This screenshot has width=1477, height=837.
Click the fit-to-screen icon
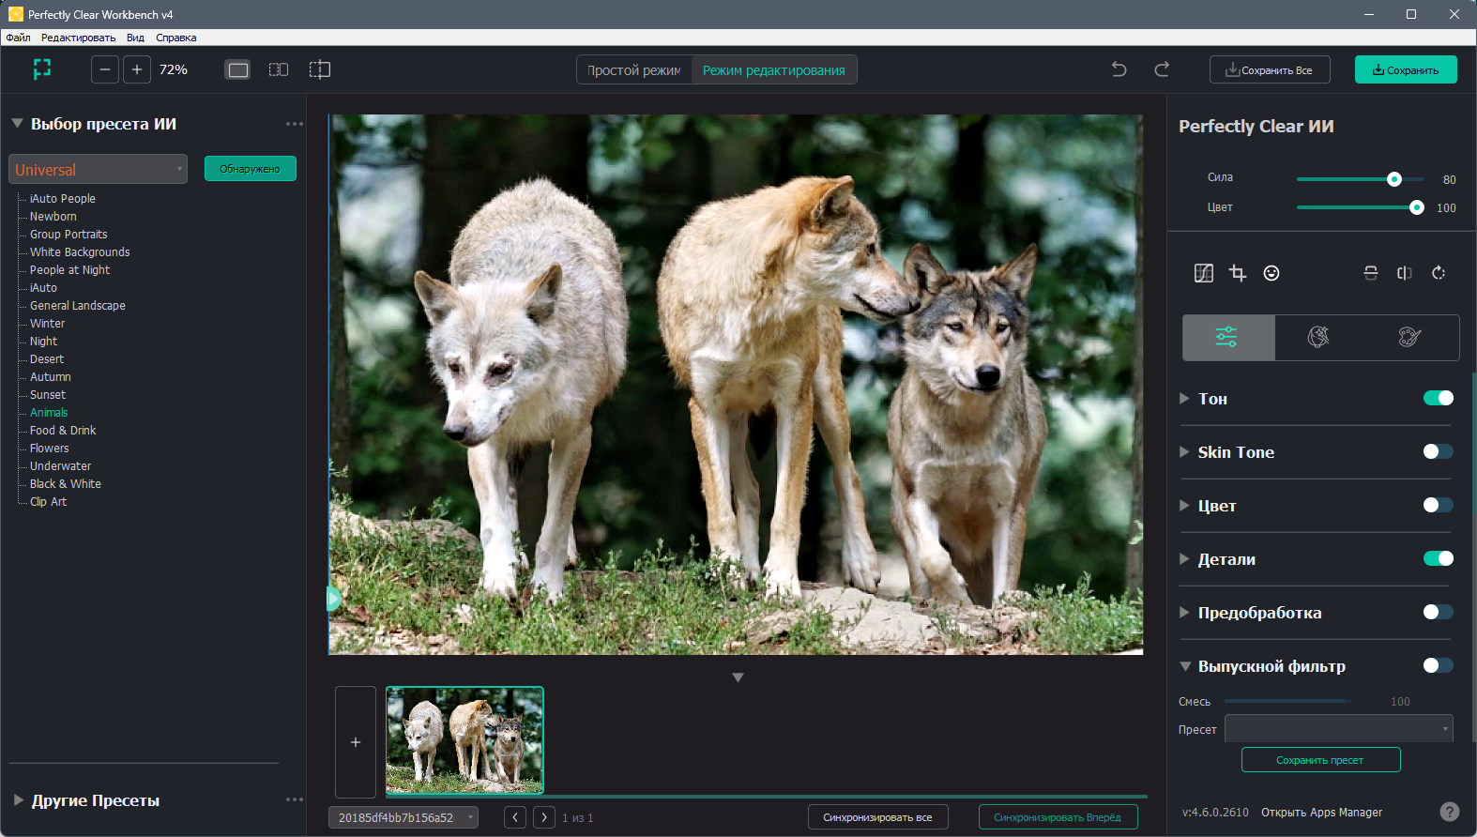(42, 69)
